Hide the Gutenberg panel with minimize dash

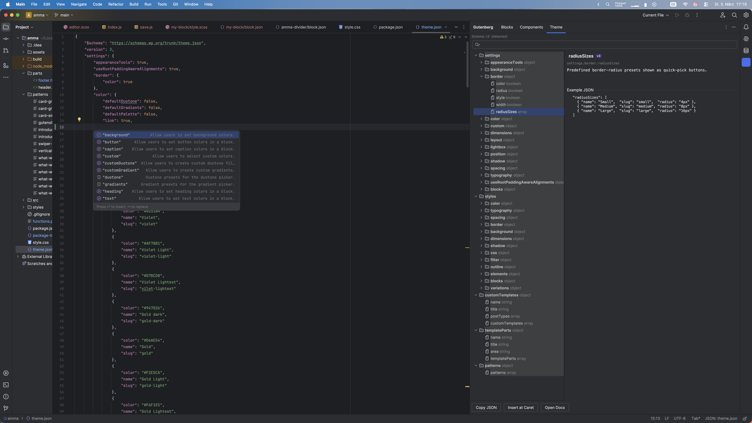(734, 27)
